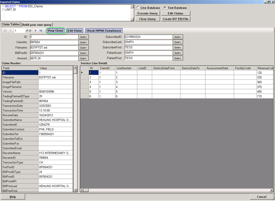
Task: Advance to the next record arrow
Action: click(36, 31)
